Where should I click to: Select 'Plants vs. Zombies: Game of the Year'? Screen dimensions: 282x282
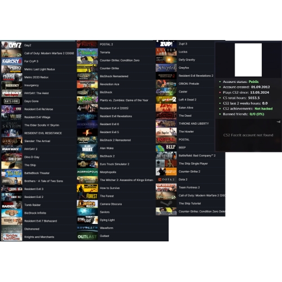pyautogui.click(x=124, y=100)
